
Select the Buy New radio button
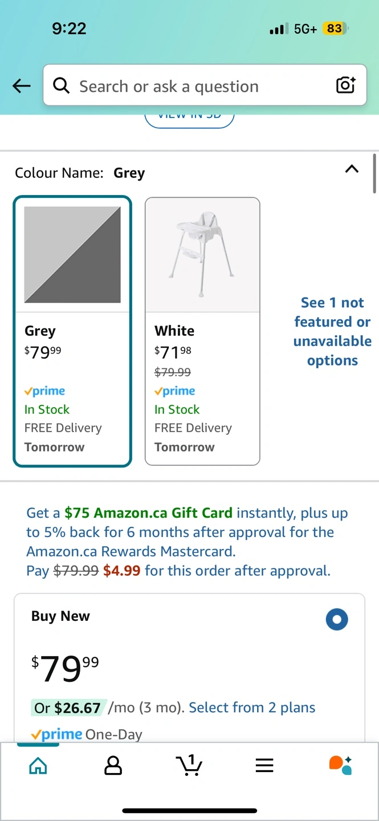[337, 620]
